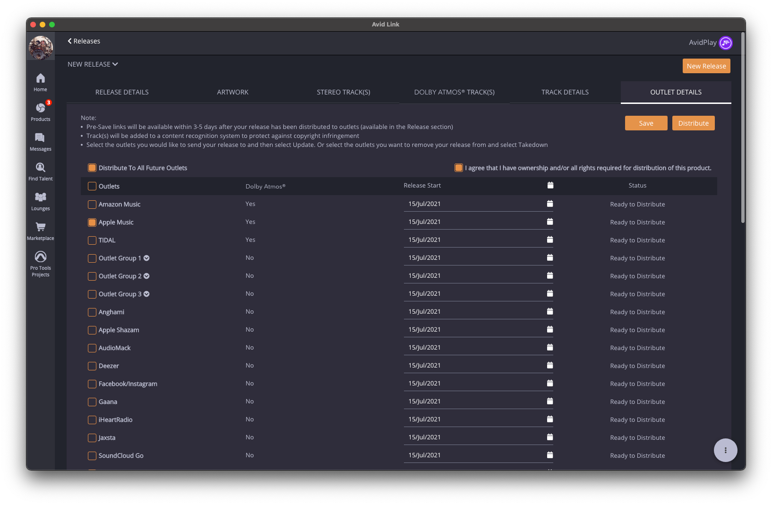The image size is (772, 505).
Task: Open the calendar picker for Anghami
Action: [550, 311]
